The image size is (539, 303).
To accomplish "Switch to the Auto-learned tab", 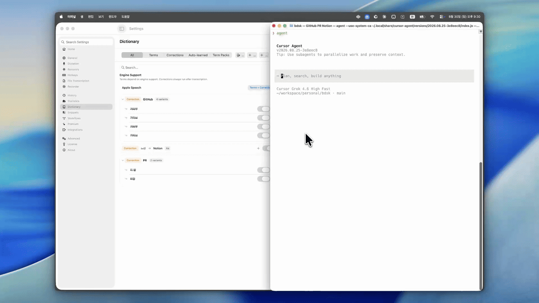I will (198, 55).
